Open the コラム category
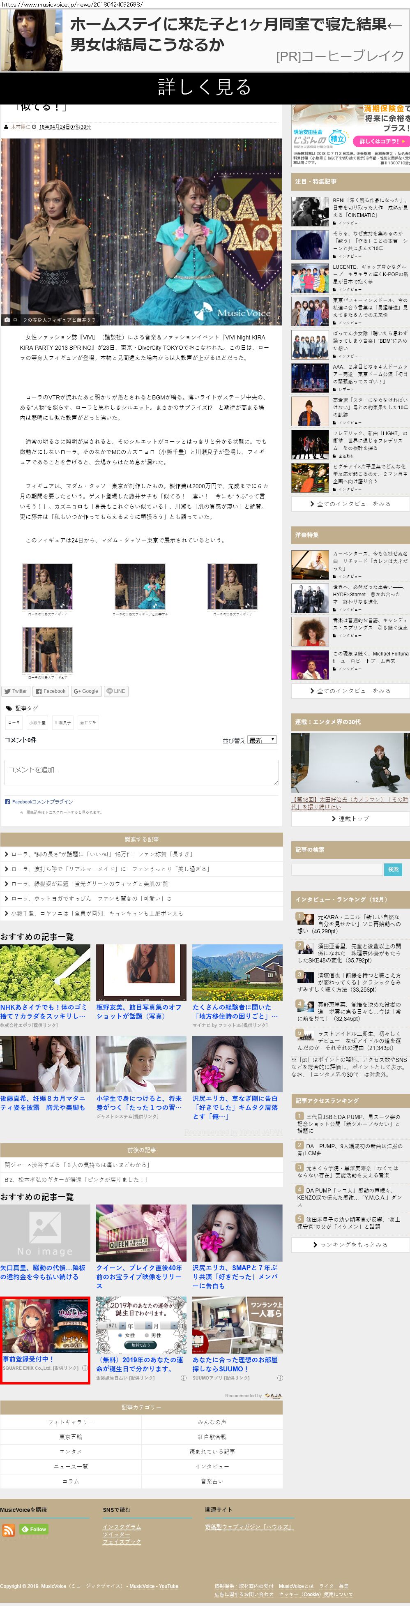Screen dimensions: 410x1606 (70, 1481)
